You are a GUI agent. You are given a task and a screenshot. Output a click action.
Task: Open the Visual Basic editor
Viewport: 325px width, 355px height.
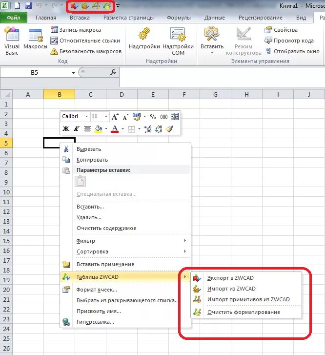pos(12,41)
